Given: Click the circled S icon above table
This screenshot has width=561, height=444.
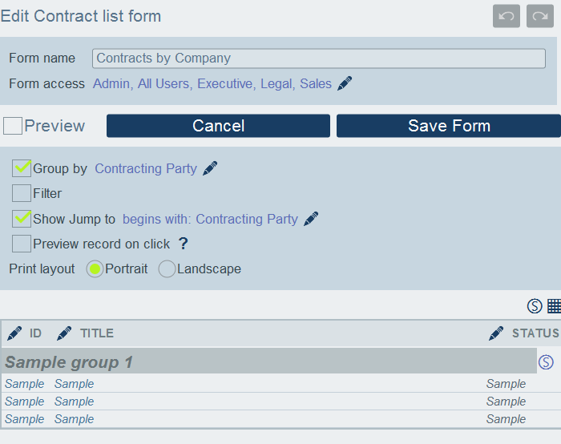Looking at the screenshot, I should pos(535,305).
